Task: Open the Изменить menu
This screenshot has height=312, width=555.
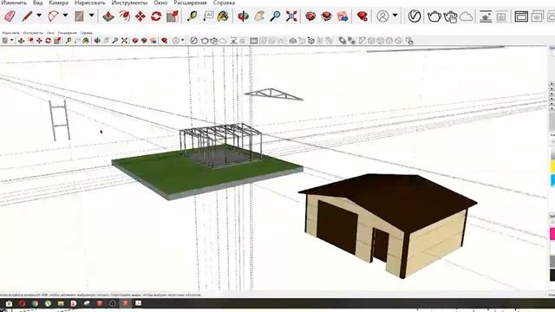Action: pos(14,3)
